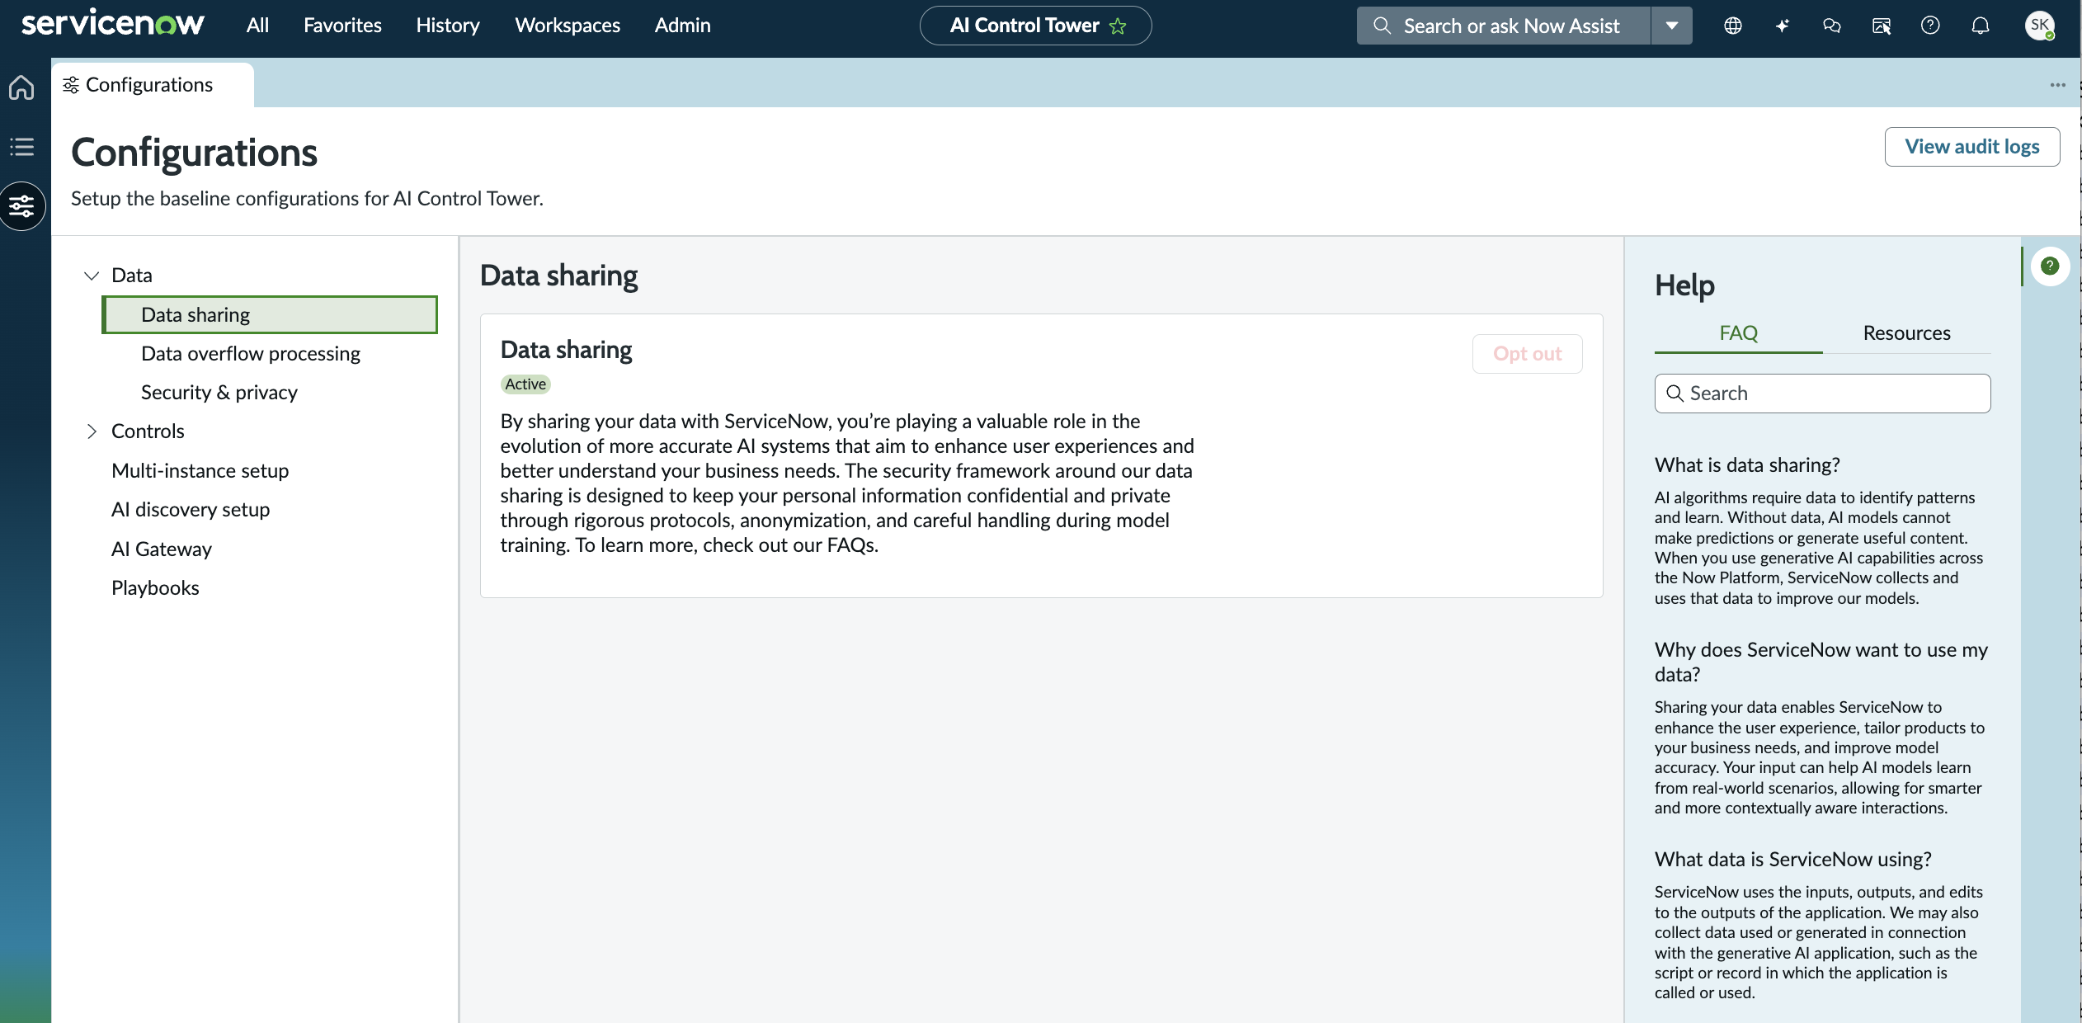Click the picker icon in header

point(1882,26)
